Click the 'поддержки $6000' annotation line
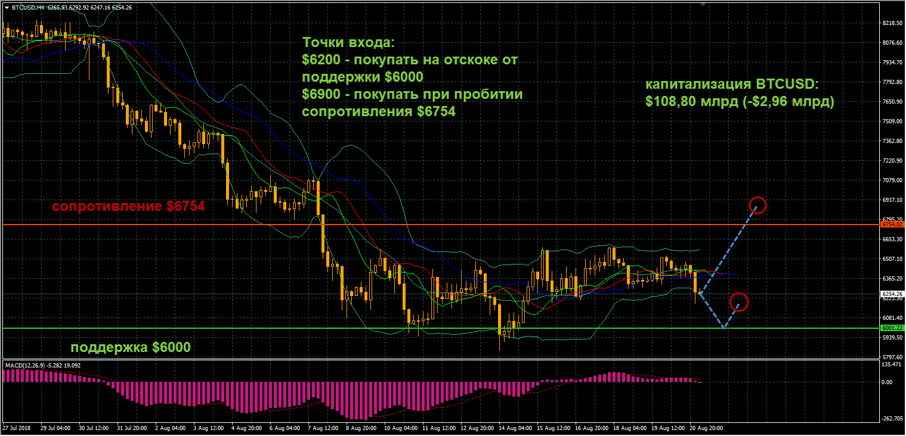This screenshot has width=906, height=436. click(x=362, y=77)
